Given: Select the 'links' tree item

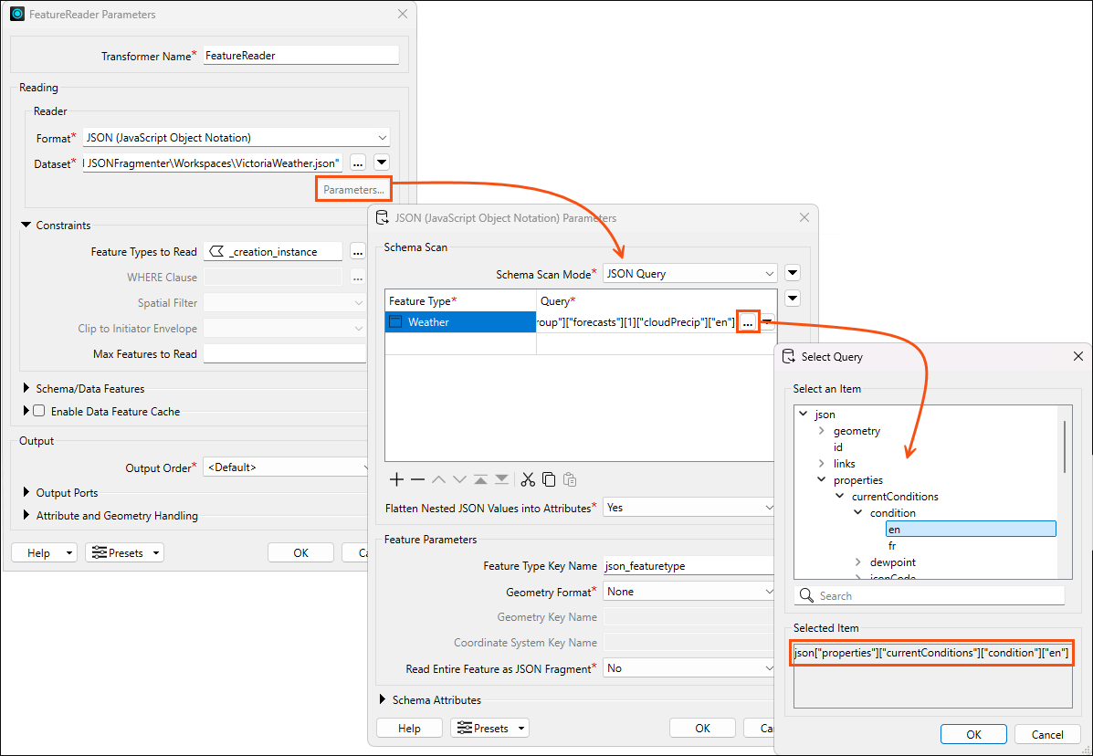Looking at the screenshot, I should pyautogui.click(x=844, y=464).
